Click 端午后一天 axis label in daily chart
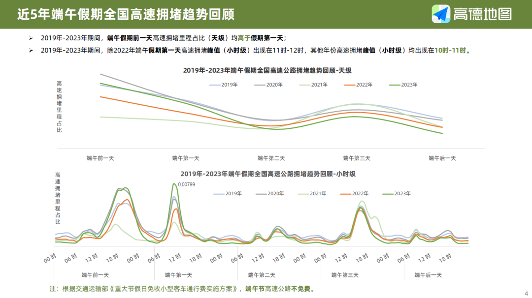 [442, 158]
